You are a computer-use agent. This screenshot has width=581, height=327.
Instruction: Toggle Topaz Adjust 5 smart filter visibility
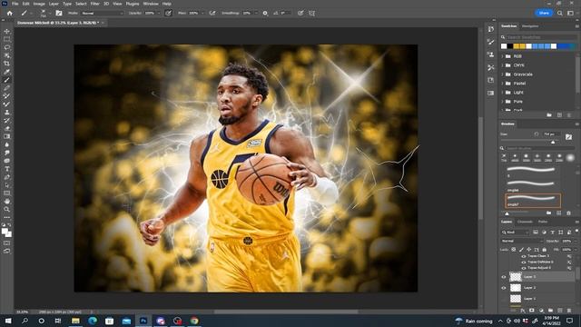(524, 268)
